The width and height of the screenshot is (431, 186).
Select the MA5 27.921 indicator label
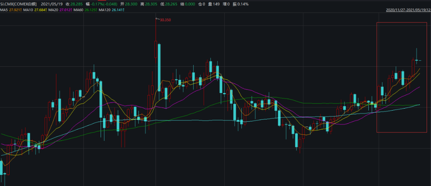click(11, 10)
